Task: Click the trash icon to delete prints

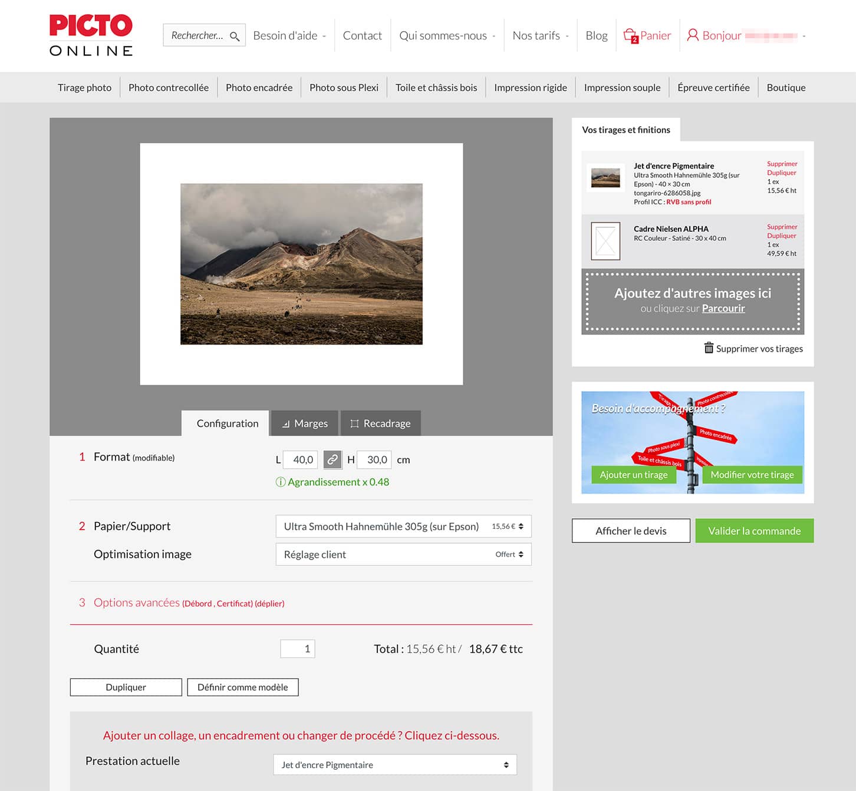Action: 709,348
